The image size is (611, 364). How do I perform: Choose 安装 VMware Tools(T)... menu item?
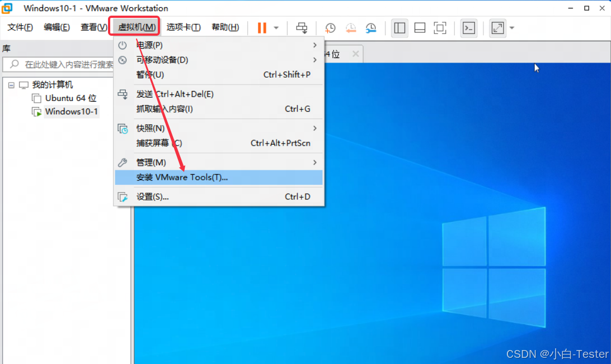click(219, 178)
